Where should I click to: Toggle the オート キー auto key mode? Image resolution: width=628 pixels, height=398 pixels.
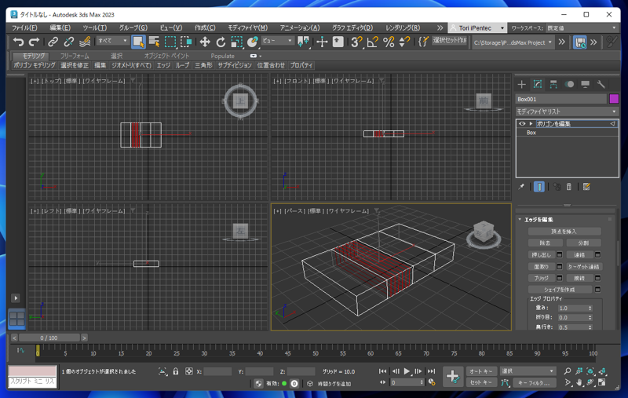pyautogui.click(x=480, y=371)
